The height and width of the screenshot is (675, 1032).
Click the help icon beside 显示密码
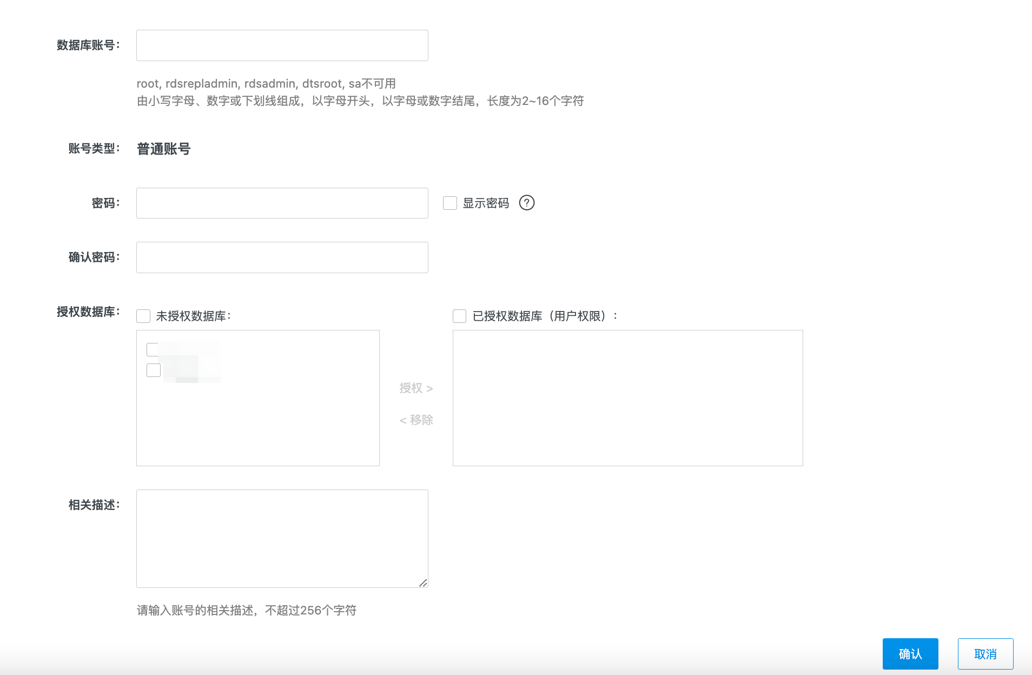pyautogui.click(x=526, y=203)
